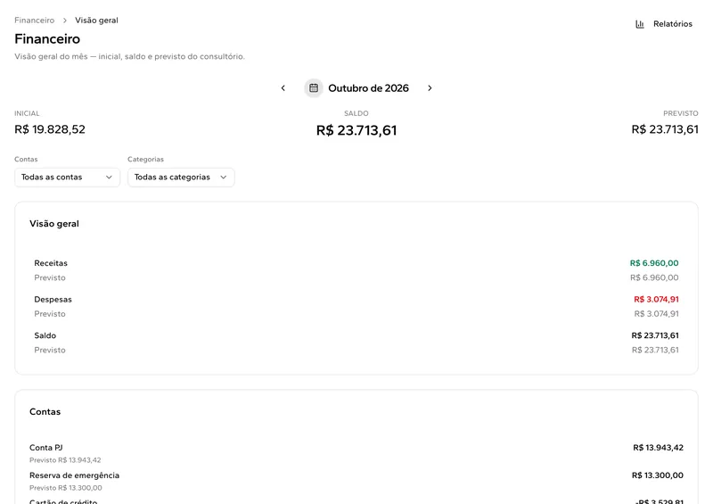Go to the previous month arrow
The image size is (713, 504).
[x=283, y=88]
